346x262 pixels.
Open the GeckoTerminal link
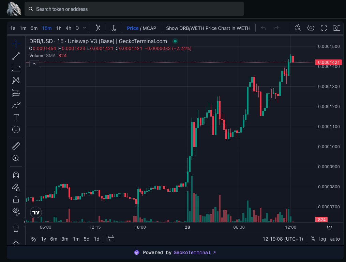coord(194,252)
